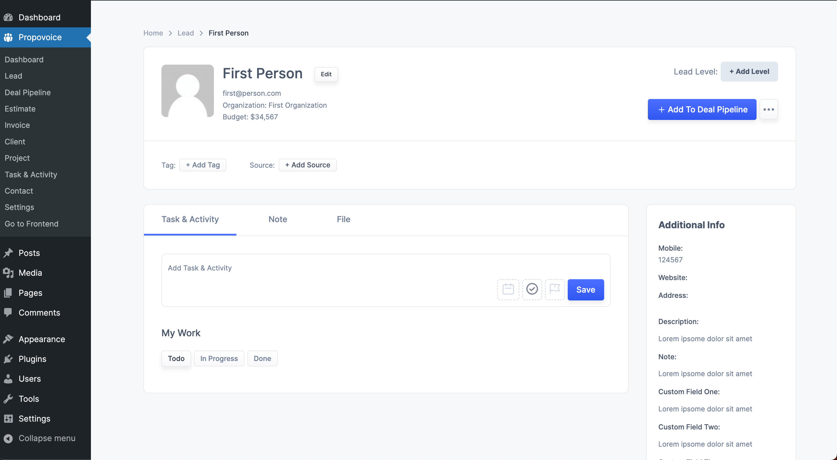This screenshot has width=837, height=460.
Task: Expand the Lead Level dropdown
Action: pyautogui.click(x=749, y=71)
